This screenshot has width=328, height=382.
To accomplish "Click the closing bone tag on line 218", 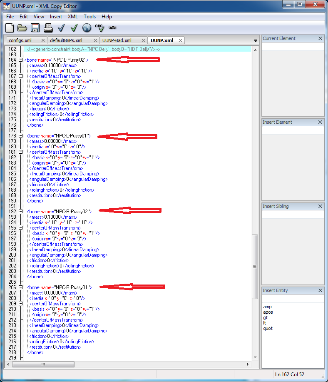I will [x=35, y=352].
